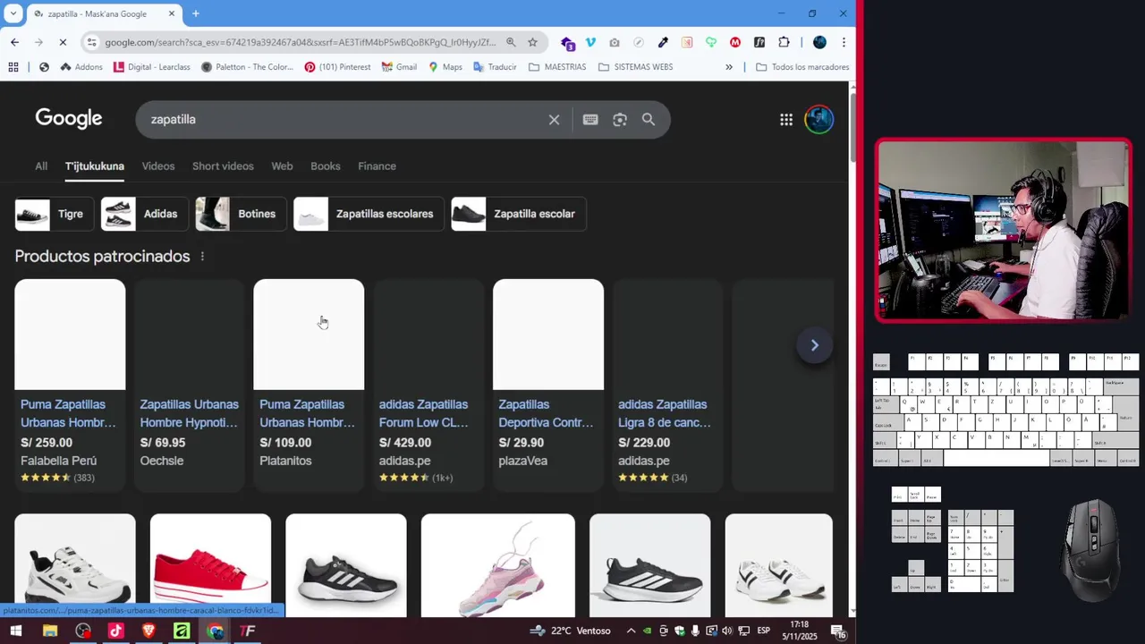Expand the MAESTRIAS bookmark folder
The width and height of the screenshot is (1145, 644).
[557, 67]
